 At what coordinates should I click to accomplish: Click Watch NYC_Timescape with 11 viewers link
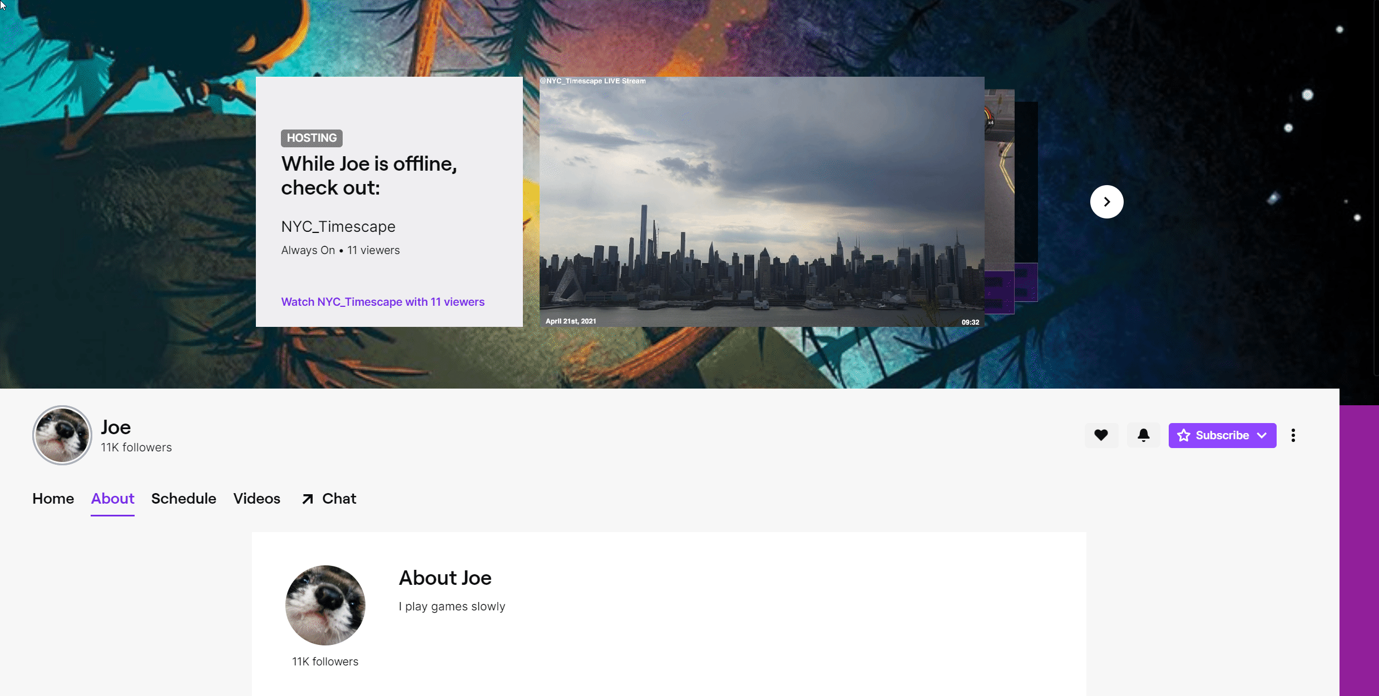[x=383, y=302]
